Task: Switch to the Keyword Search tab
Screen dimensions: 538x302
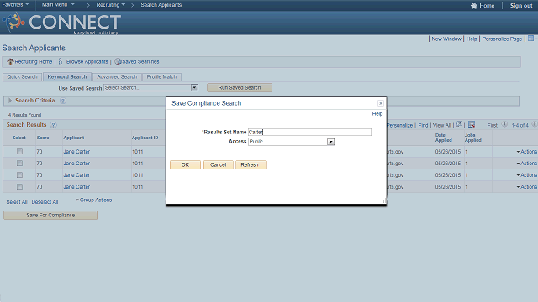Action: click(67, 76)
